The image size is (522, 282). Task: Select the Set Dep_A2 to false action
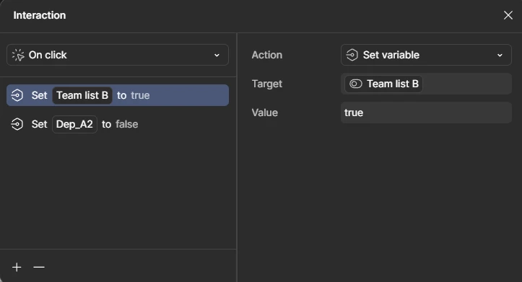tap(118, 124)
